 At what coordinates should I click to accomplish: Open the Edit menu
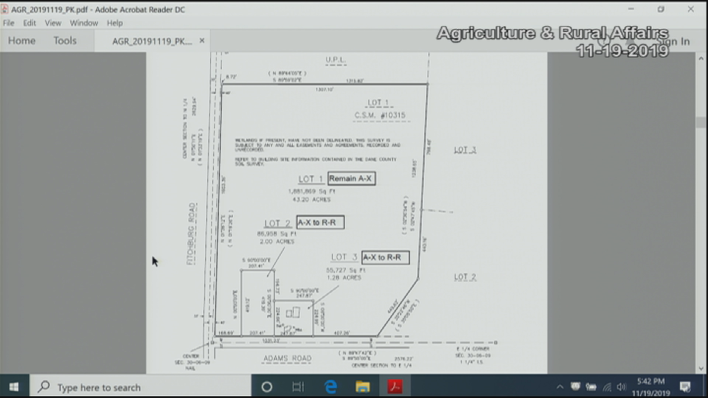(29, 23)
